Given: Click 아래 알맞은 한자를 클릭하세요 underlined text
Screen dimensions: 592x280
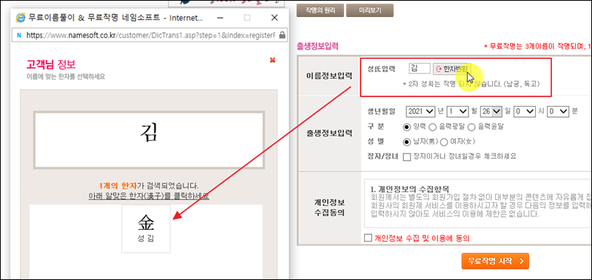Looking at the screenshot, I should coord(149,196).
